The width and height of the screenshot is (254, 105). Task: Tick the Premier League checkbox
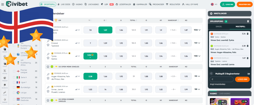(x=14, y=71)
